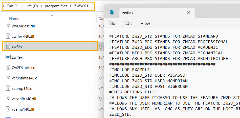Open the Edit menu in Notepad
The height and width of the screenshot is (118, 240).
click(x=128, y=23)
